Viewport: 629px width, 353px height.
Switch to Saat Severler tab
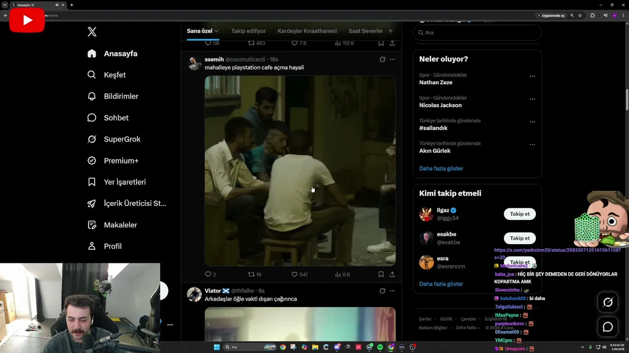[366, 31]
